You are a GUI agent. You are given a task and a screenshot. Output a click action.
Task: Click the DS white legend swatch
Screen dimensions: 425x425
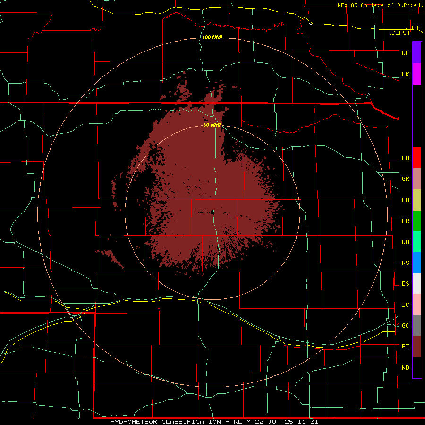(x=417, y=283)
